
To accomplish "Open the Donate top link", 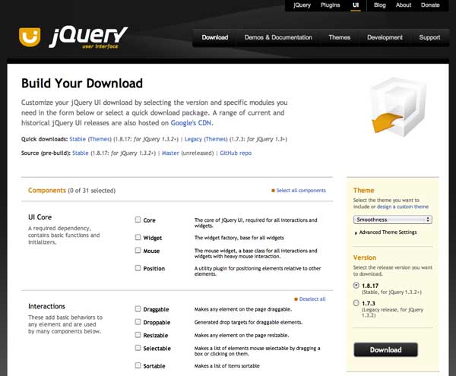I will click(430, 5).
